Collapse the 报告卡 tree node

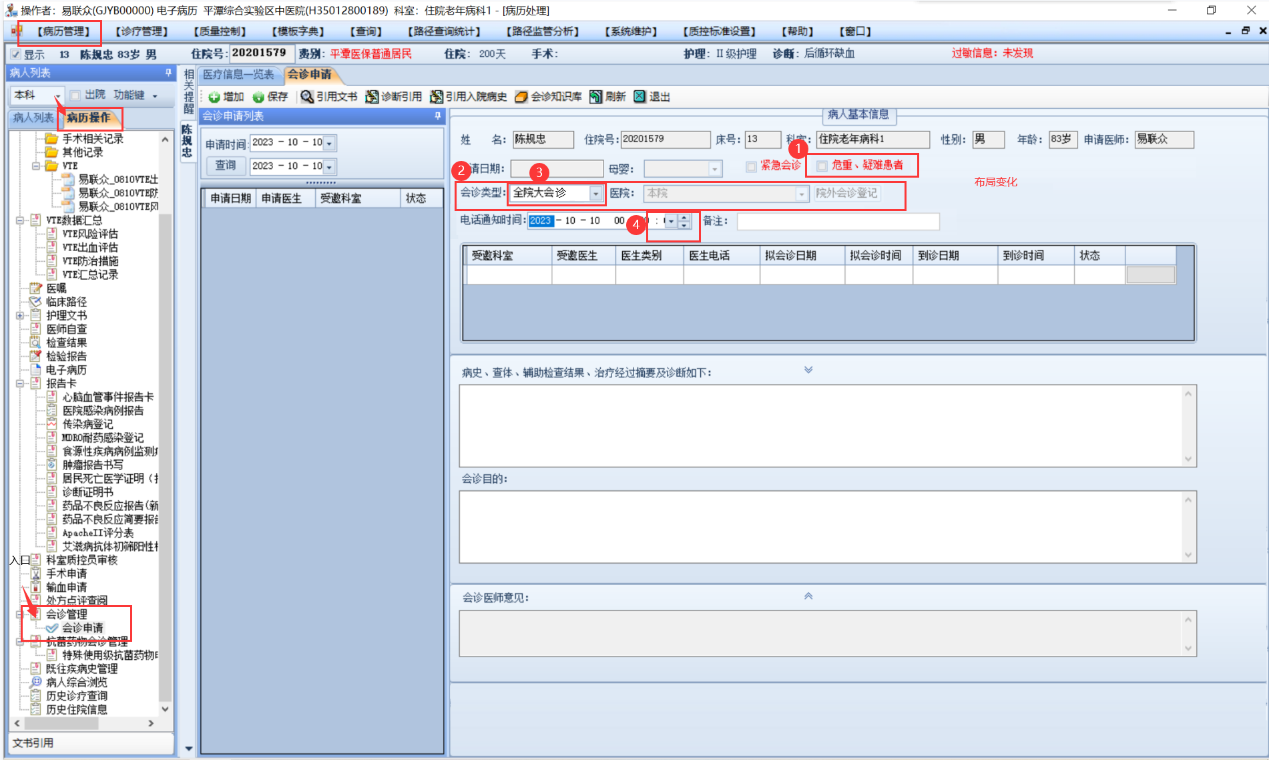pos(19,383)
